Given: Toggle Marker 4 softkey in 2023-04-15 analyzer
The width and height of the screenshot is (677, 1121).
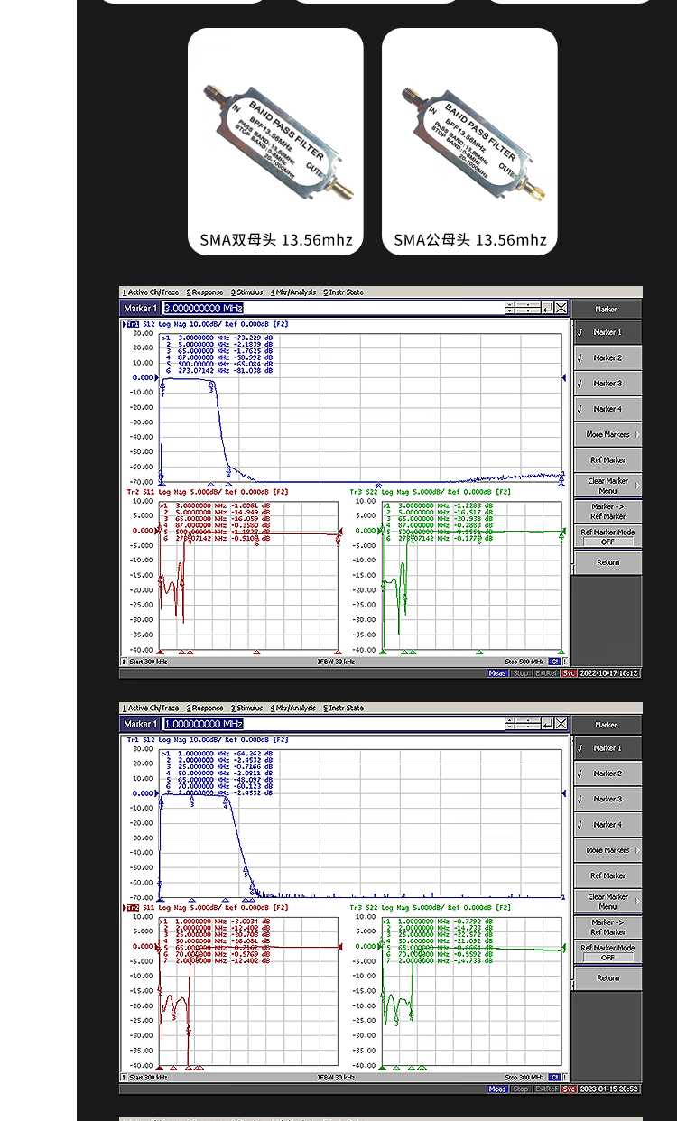Looking at the screenshot, I should point(607,824).
